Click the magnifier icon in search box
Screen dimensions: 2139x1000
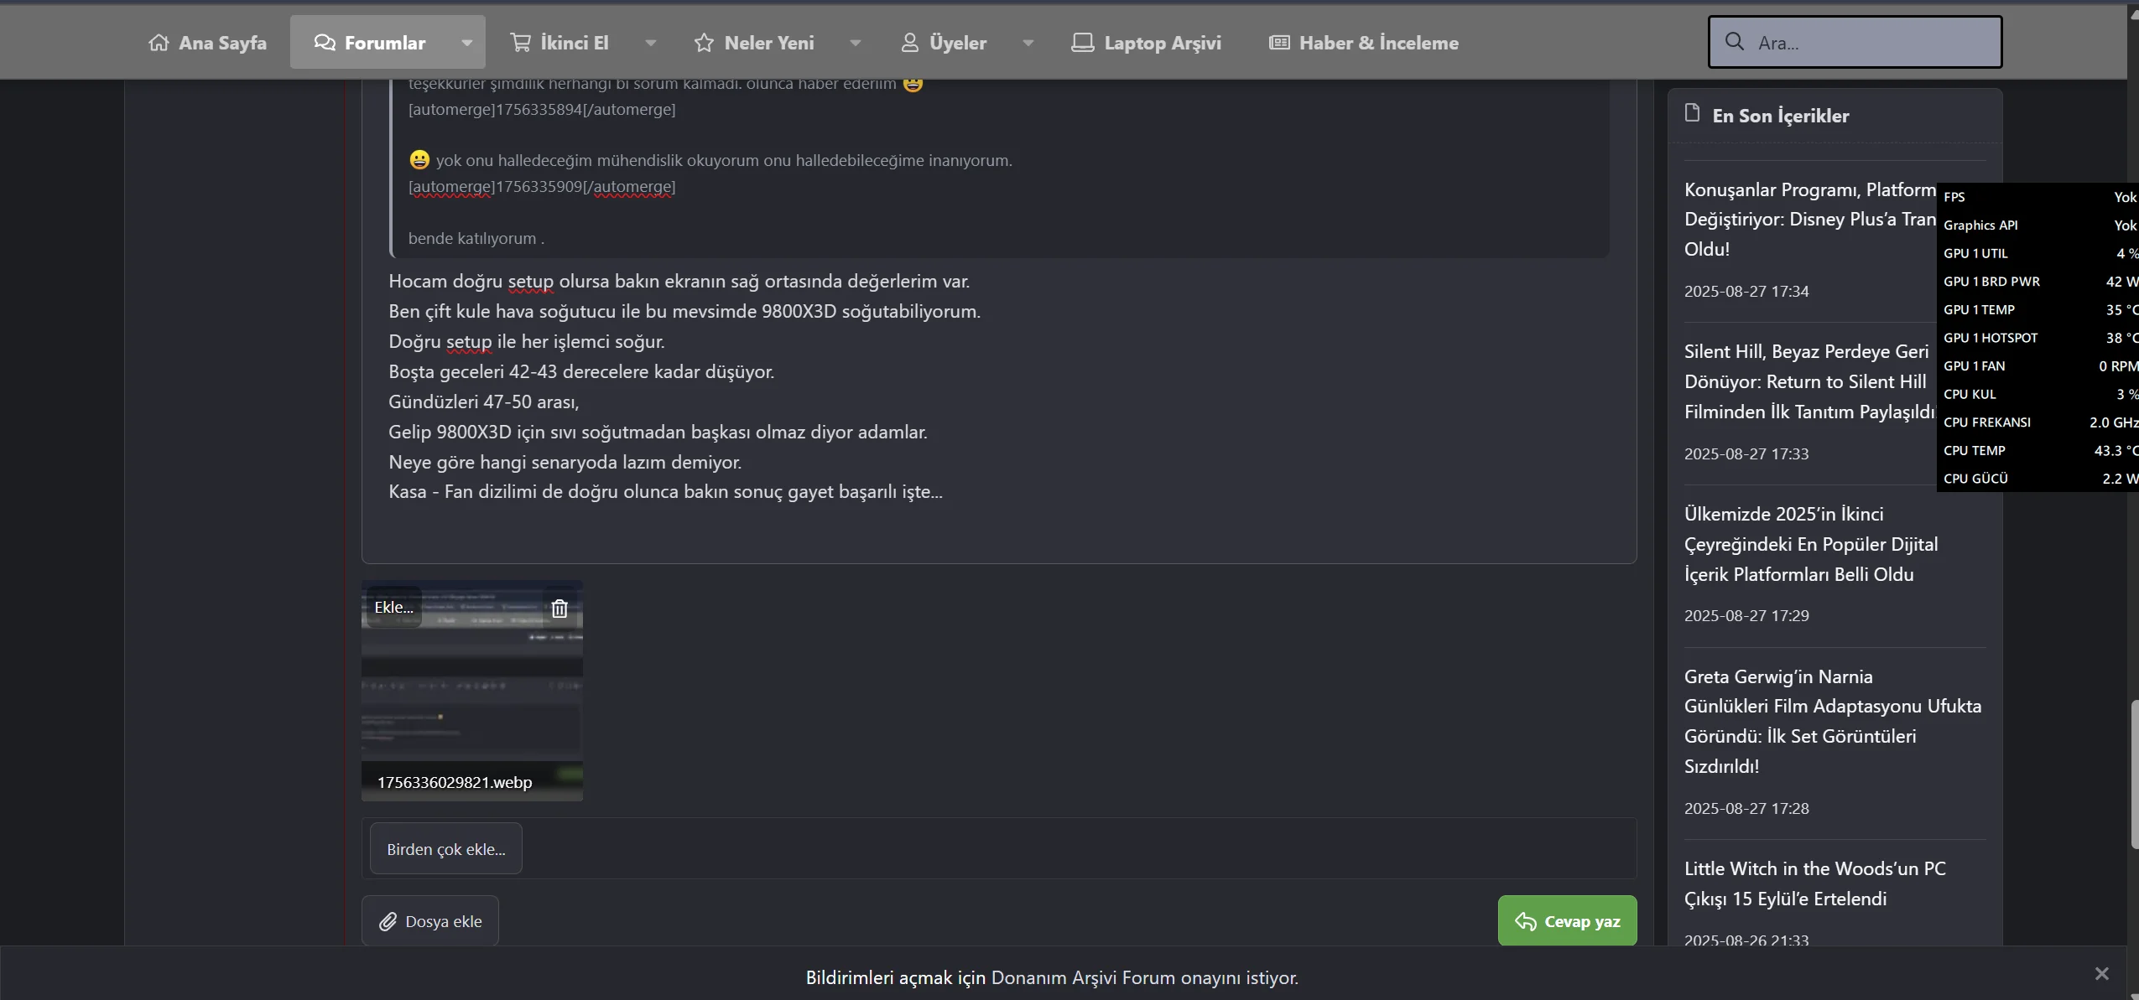pos(1735,42)
